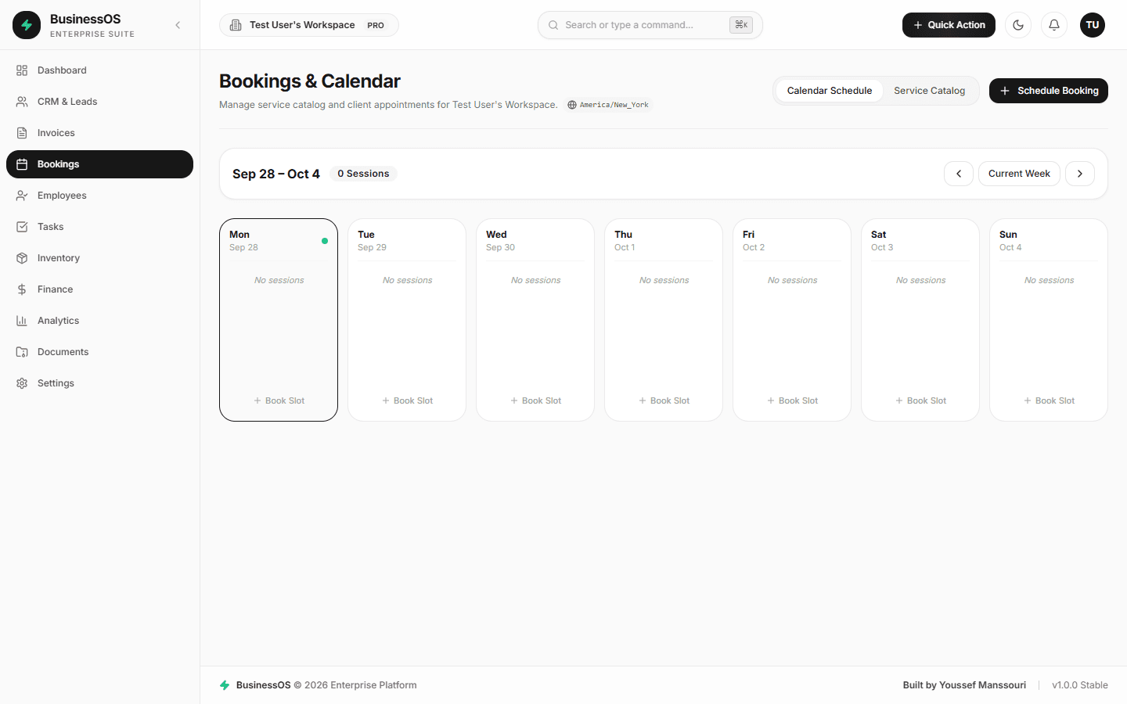The width and height of the screenshot is (1127, 704).
Task: Click the footer BusinessOS bolt icon
Action: [x=225, y=685]
